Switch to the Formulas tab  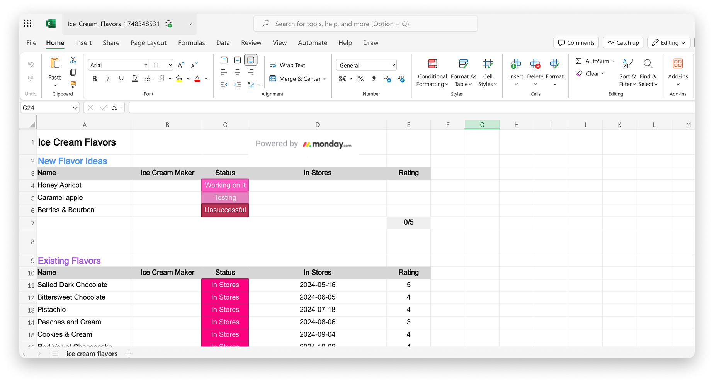[x=191, y=43]
